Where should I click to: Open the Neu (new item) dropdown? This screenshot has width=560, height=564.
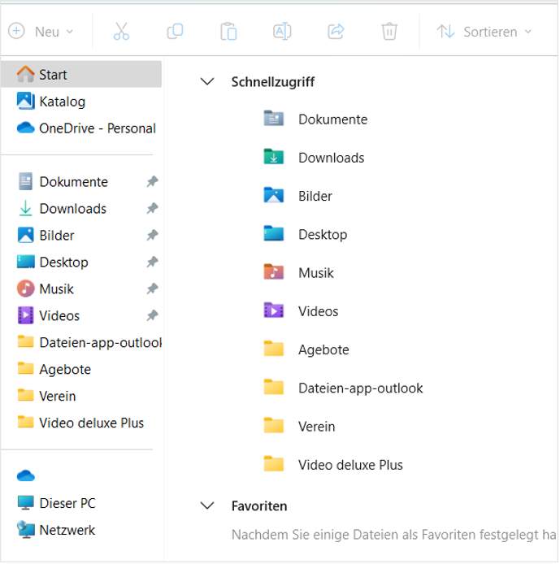(x=41, y=32)
